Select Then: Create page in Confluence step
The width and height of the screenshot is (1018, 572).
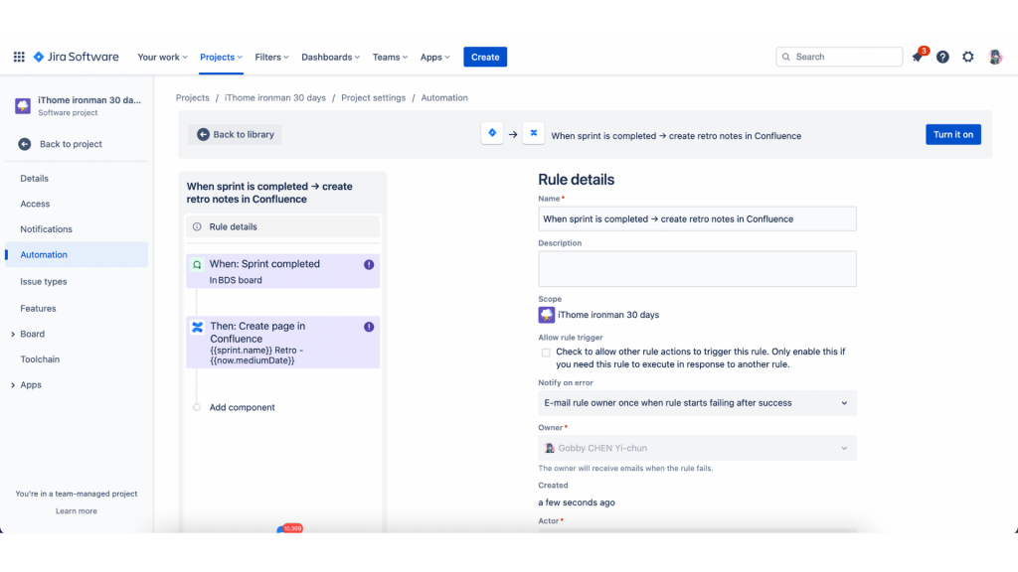tap(283, 343)
